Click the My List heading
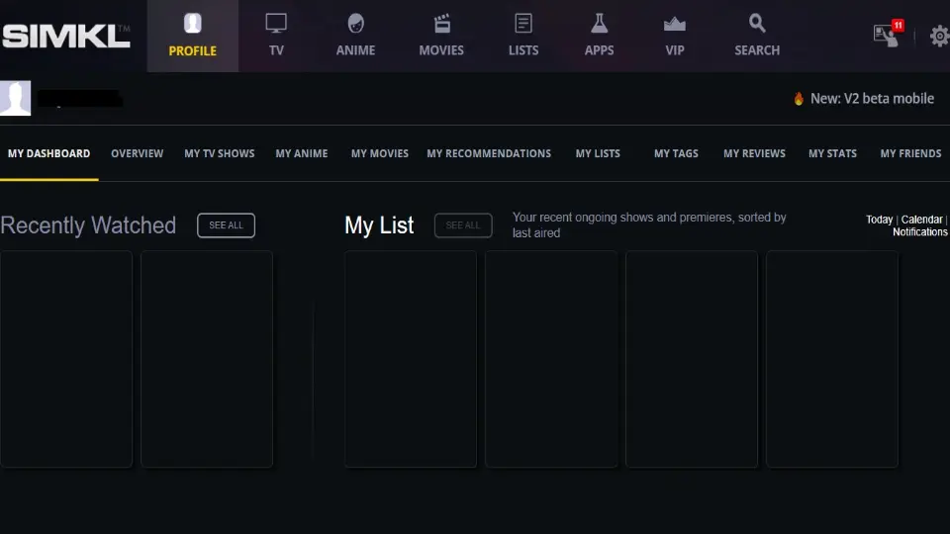950x534 pixels. click(x=379, y=225)
